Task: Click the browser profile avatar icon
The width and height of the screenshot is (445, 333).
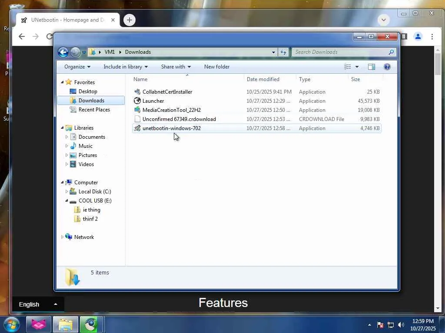Action: pos(418,36)
